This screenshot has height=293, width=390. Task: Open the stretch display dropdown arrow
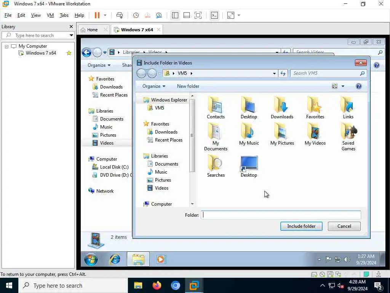pos(239,15)
